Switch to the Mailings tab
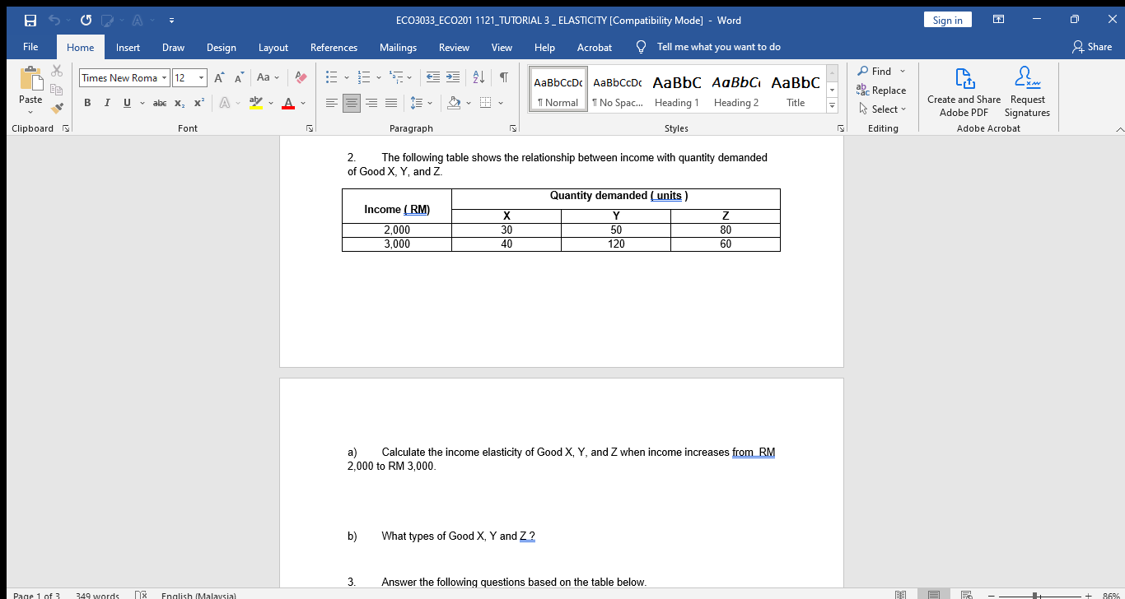This screenshot has height=599, width=1125. [398, 47]
